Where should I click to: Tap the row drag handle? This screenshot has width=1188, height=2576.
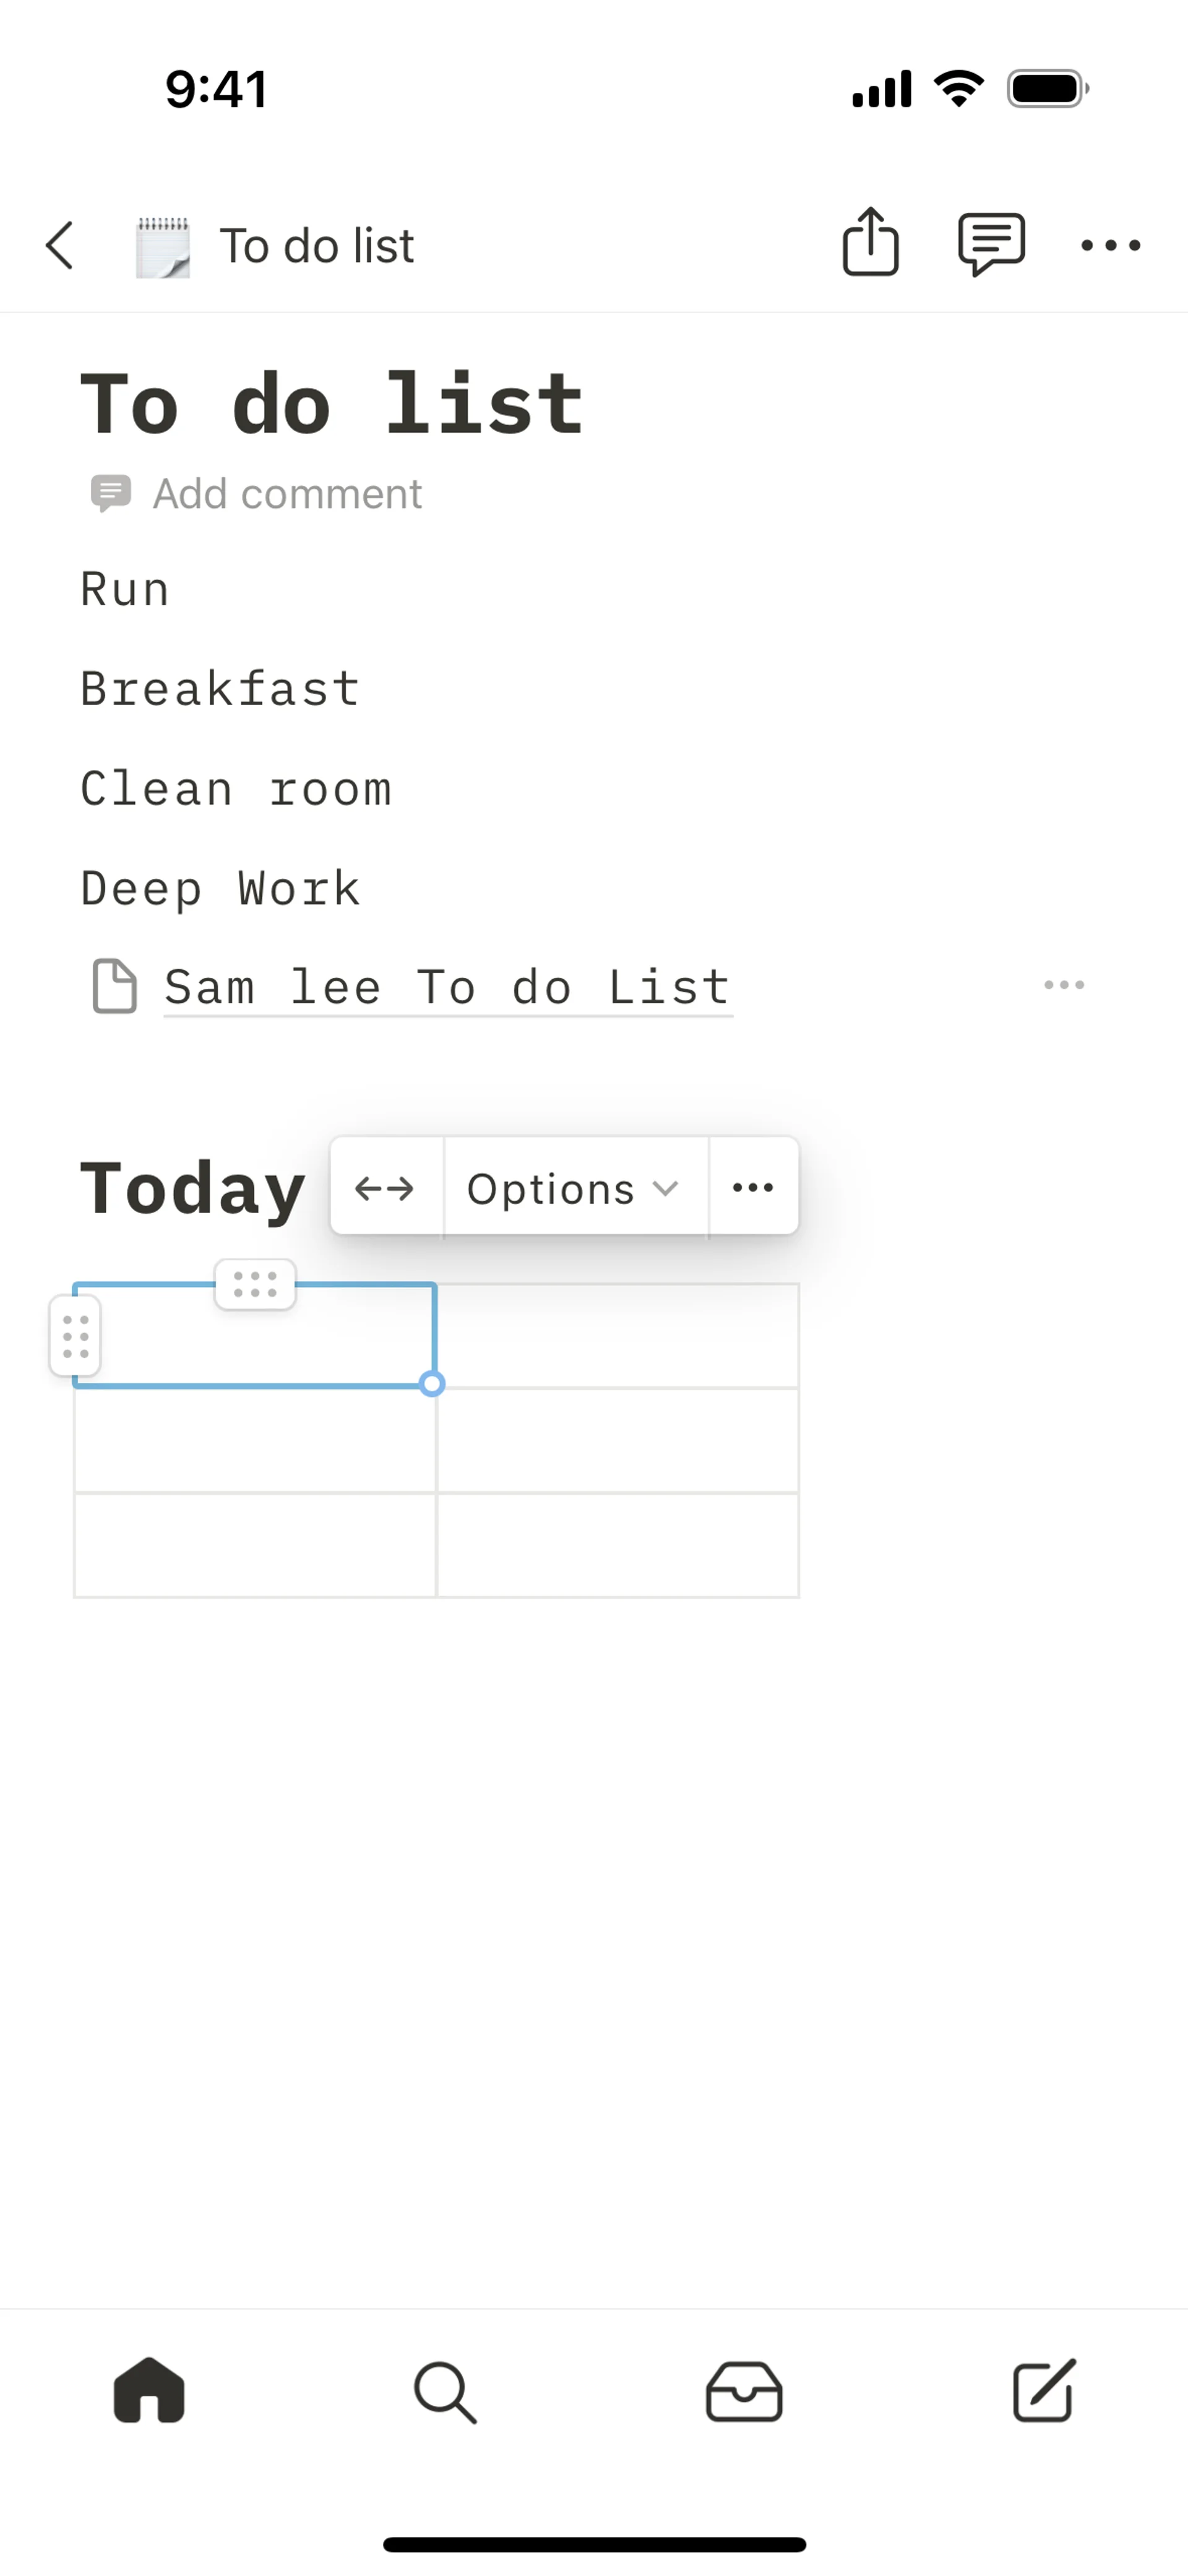point(76,1337)
